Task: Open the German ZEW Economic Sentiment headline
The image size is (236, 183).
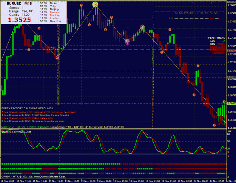Action: click(x=39, y=112)
